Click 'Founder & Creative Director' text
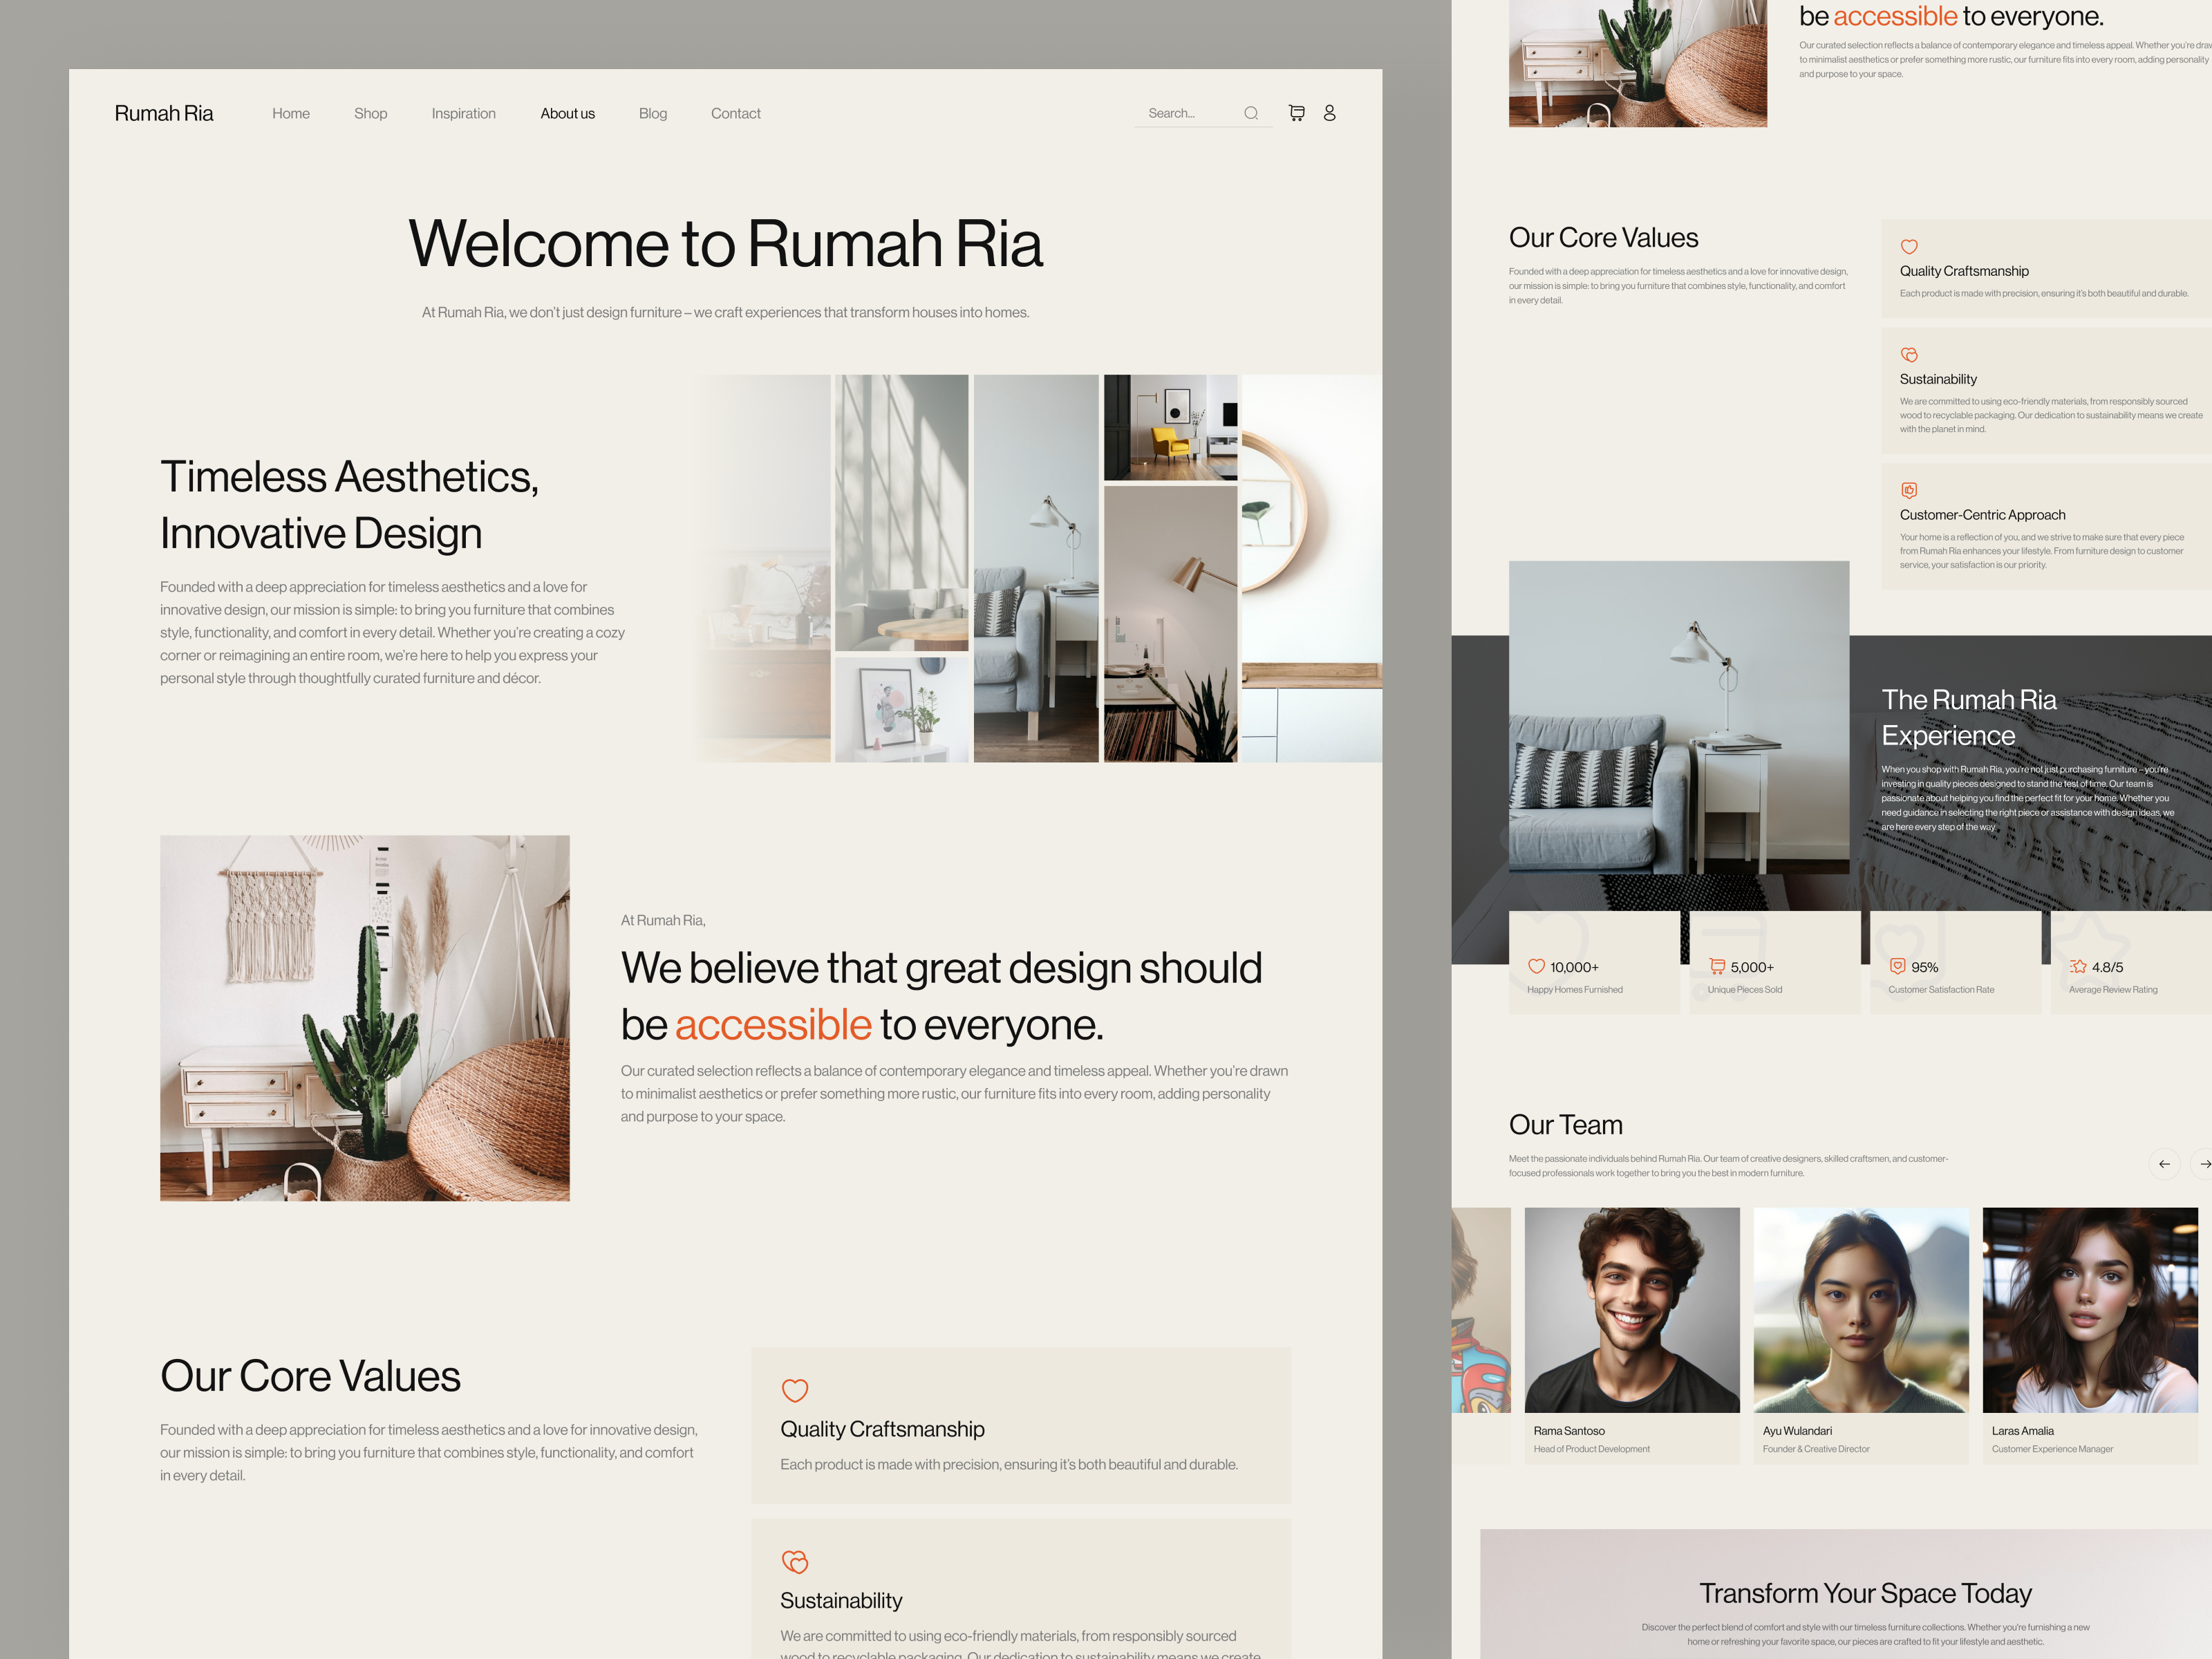 tap(1816, 1449)
